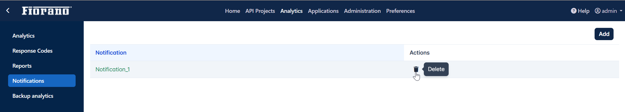Image resolution: width=625 pixels, height=112 pixels.
Task: Click the admin user profile icon
Action: pyautogui.click(x=598, y=11)
